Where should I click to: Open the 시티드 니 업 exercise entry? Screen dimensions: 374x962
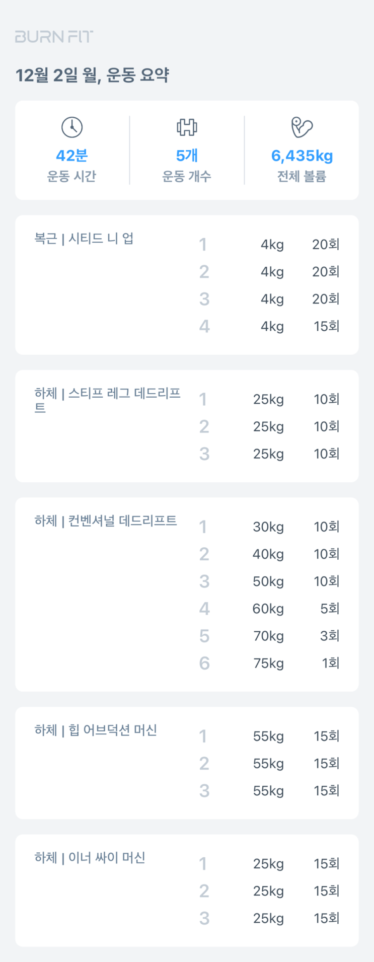[84, 238]
